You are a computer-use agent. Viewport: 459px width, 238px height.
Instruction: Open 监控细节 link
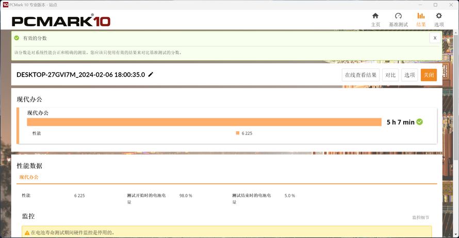coord(421,217)
